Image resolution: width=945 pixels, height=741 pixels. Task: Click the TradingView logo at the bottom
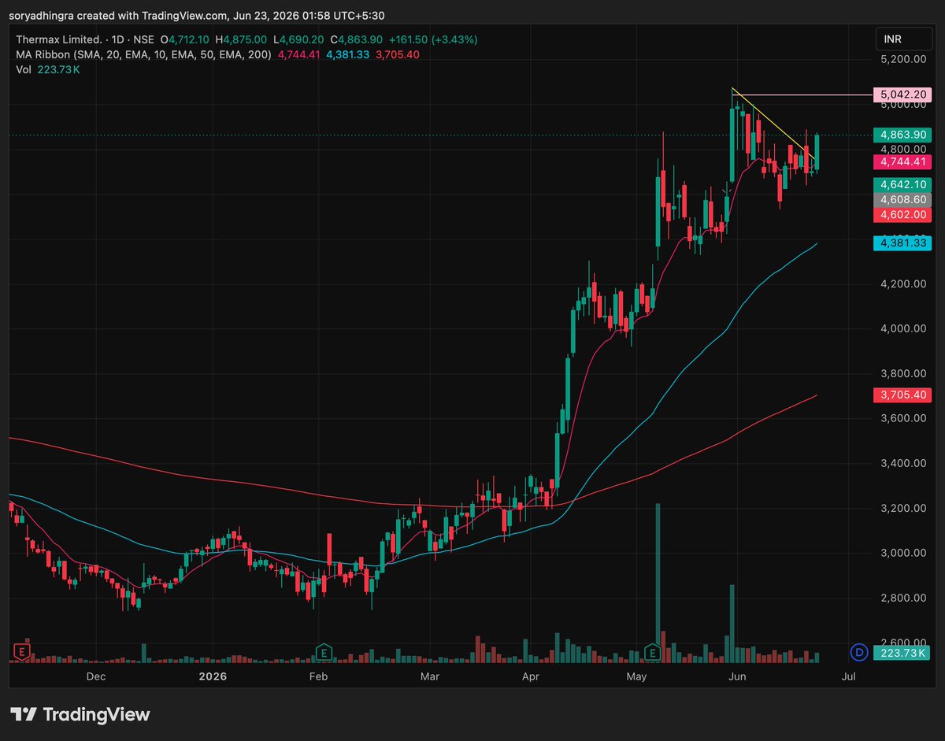[x=80, y=714]
